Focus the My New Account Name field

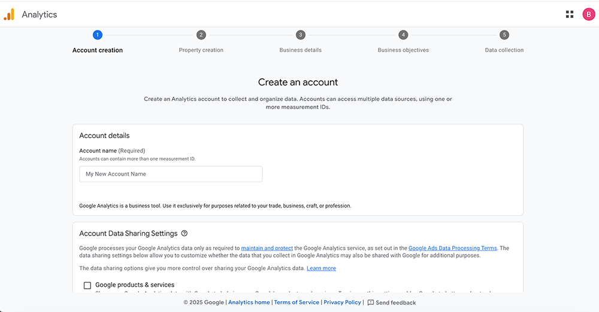pos(171,174)
